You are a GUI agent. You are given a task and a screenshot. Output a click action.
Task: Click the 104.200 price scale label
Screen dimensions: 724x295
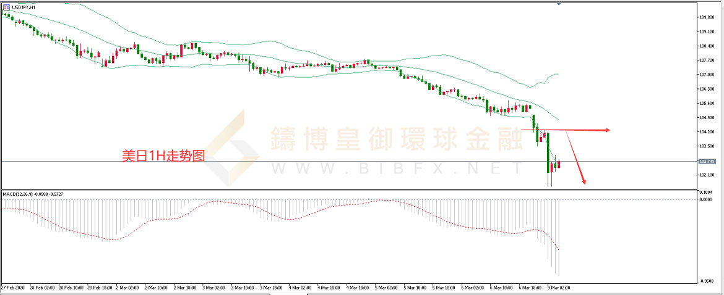click(707, 132)
